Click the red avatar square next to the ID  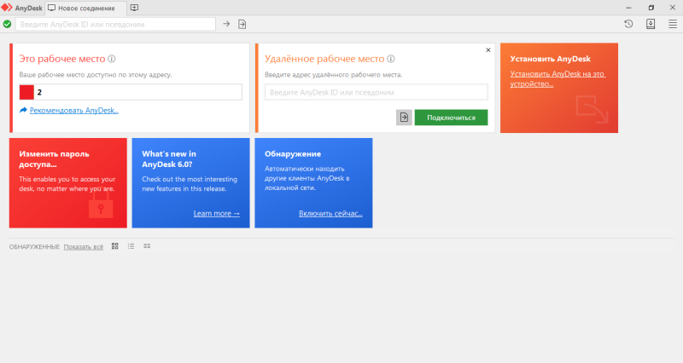click(x=26, y=92)
